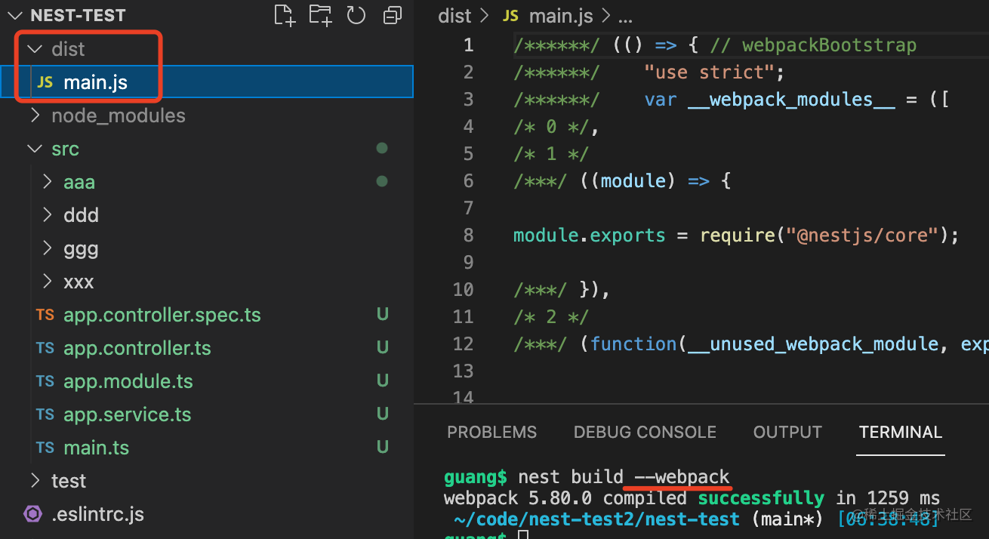Image resolution: width=989 pixels, height=539 pixels.
Task: Click the JS icon beside main.js in tree
Action: [x=45, y=82]
